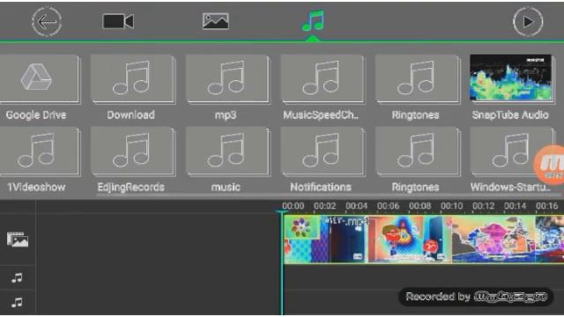564x317 pixels.
Task: Click the 00:00 timeline marker
Action: coord(293,206)
